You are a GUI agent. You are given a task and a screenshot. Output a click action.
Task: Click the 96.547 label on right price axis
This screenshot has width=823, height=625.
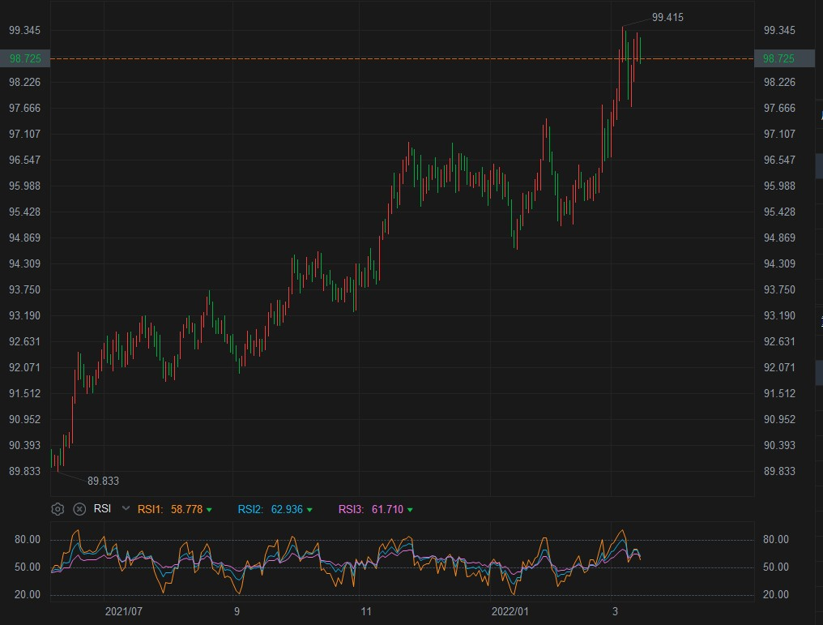pyautogui.click(x=778, y=160)
